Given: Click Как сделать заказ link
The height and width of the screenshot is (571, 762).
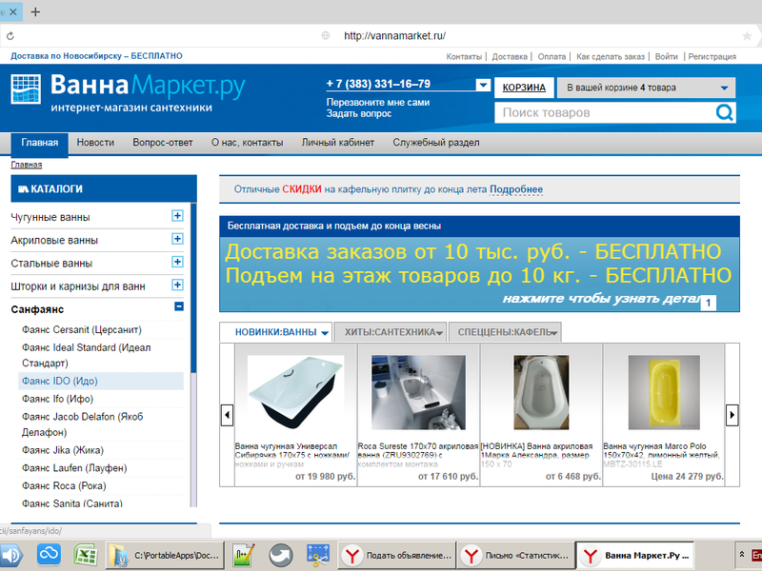Looking at the screenshot, I should (x=611, y=57).
